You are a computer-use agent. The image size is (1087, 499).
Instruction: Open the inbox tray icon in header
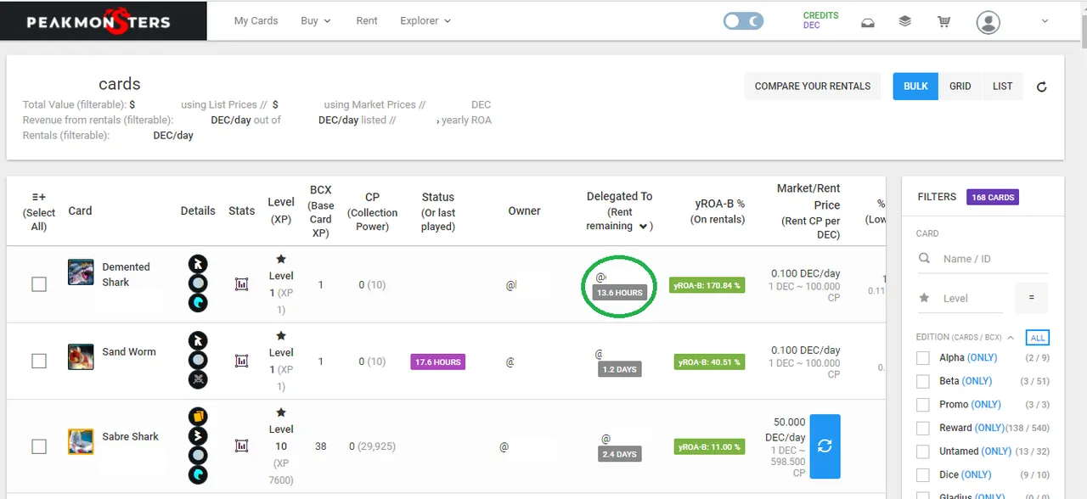click(x=868, y=22)
